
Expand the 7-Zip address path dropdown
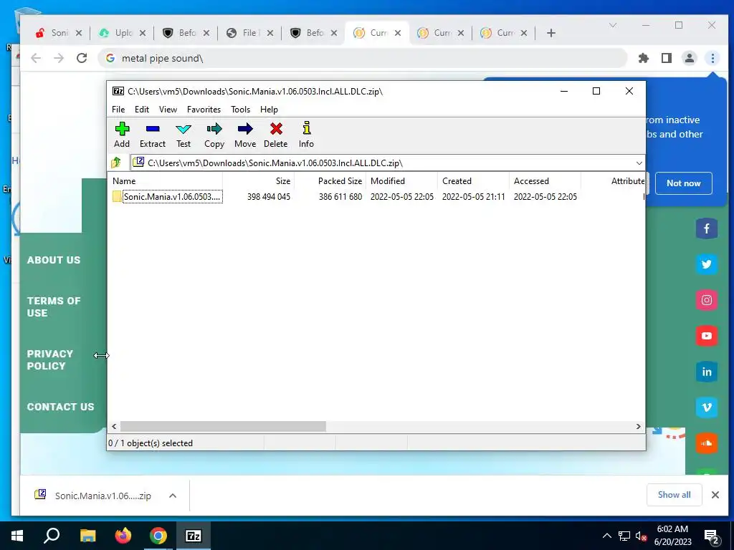click(639, 163)
